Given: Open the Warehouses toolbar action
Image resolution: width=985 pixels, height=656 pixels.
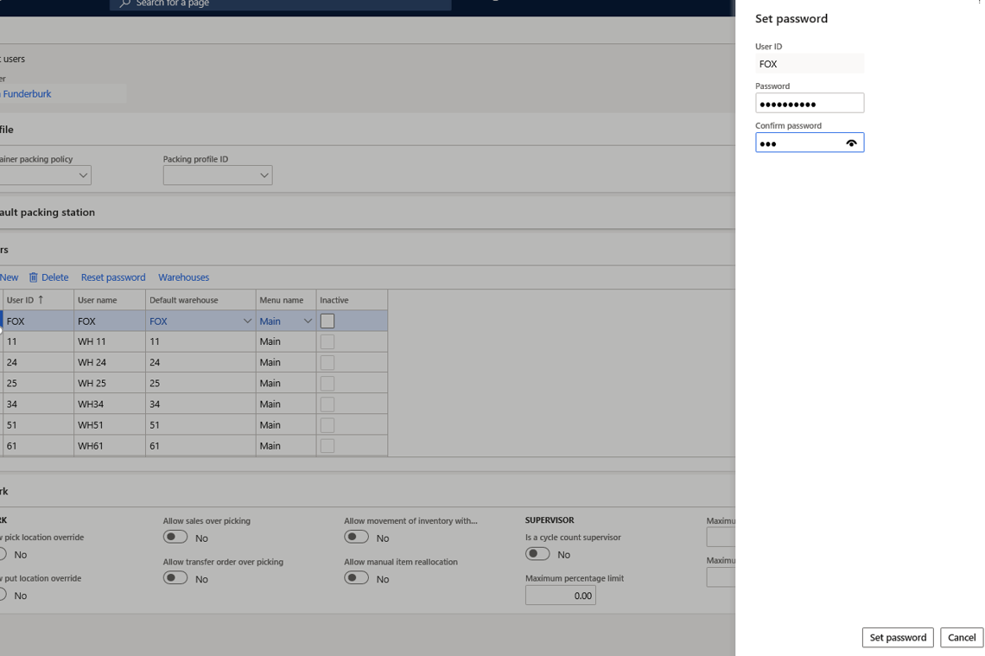Looking at the screenshot, I should click(183, 277).
